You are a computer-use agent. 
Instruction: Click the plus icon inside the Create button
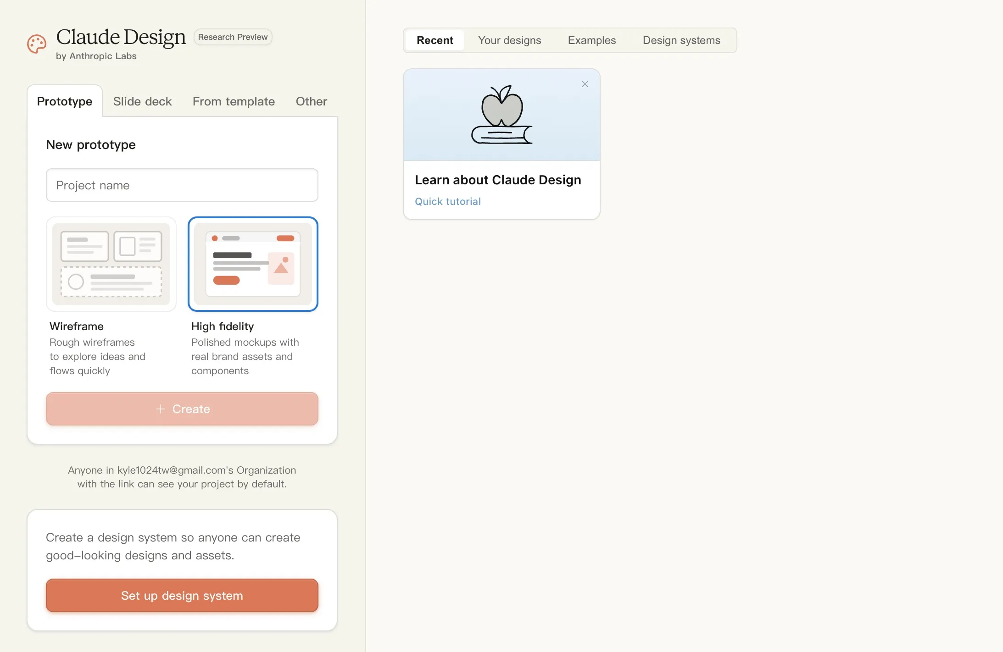(x=161, y=409)
